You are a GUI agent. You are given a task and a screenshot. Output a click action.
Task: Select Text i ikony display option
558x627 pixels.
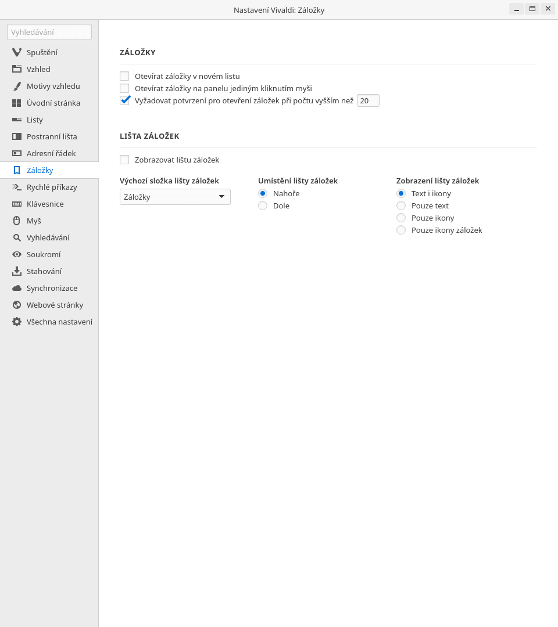point(401,193)
